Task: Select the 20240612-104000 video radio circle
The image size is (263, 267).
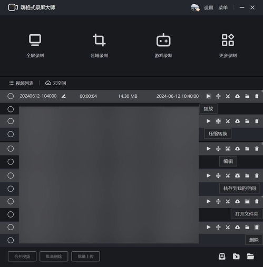Action: 11,96
